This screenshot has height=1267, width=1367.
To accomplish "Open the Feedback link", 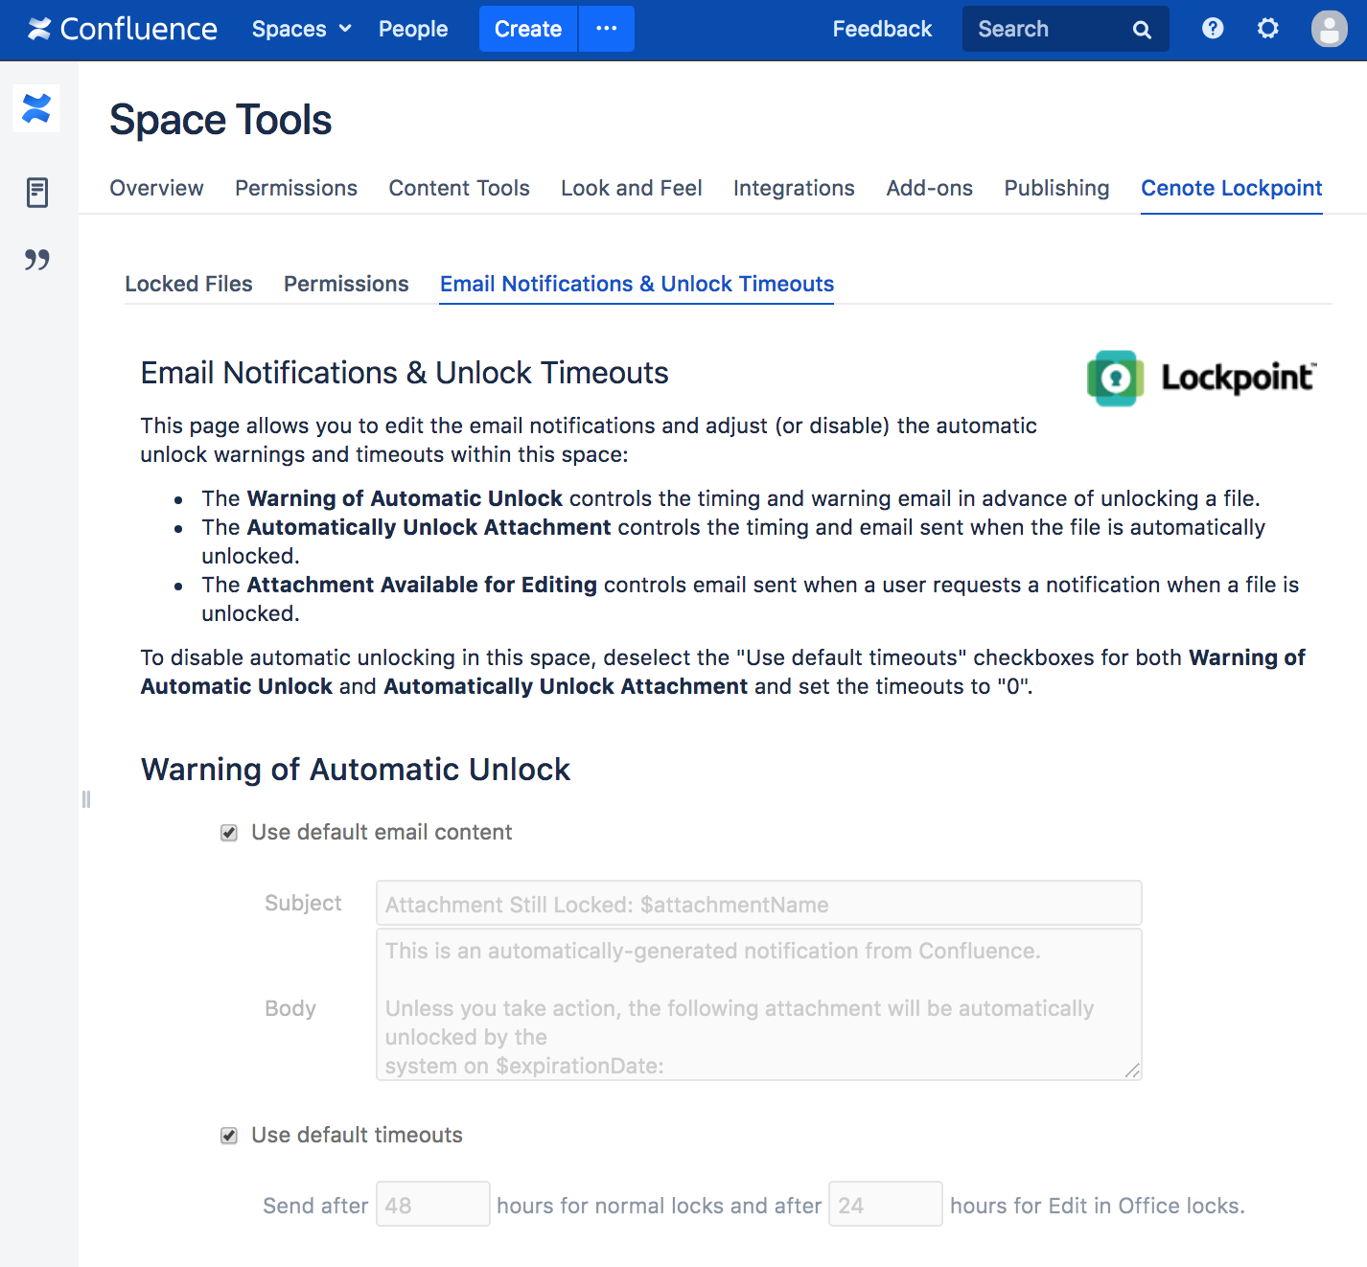I will (882, 29).
